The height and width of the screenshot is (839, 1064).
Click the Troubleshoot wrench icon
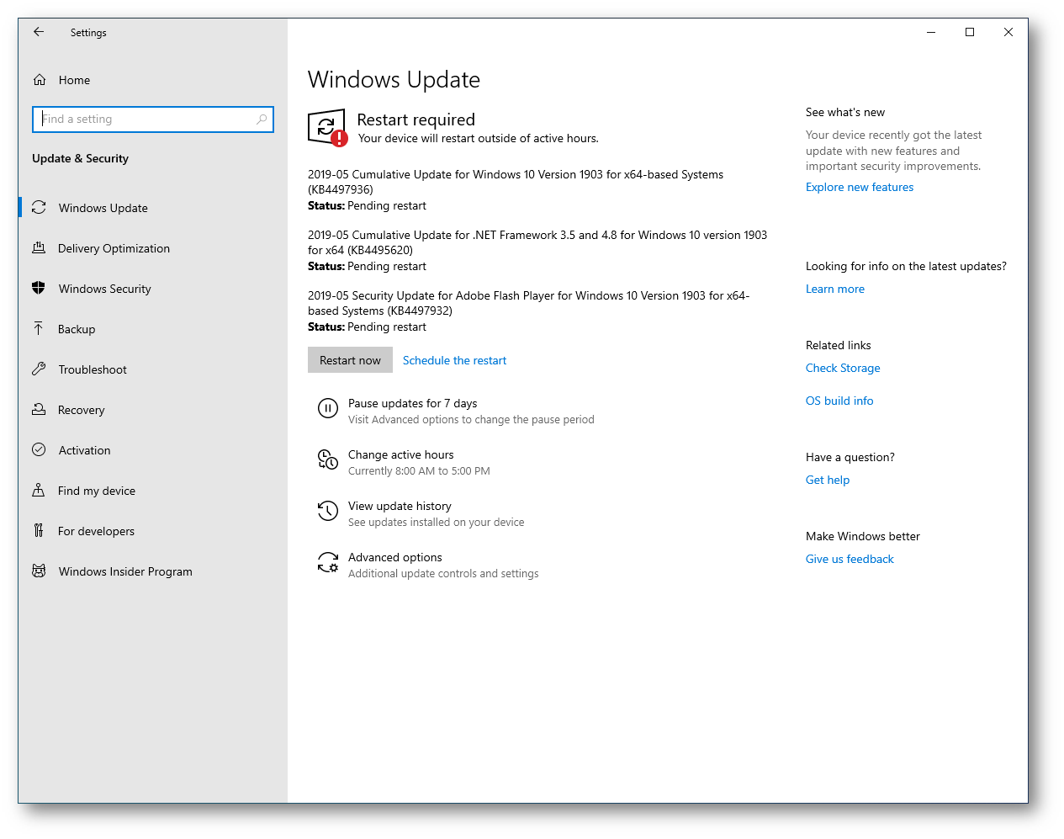[x=39, y=369]
